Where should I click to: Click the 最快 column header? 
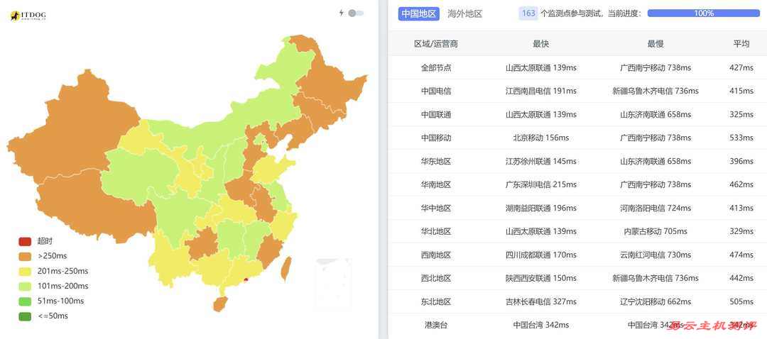[x=541, y=44]
